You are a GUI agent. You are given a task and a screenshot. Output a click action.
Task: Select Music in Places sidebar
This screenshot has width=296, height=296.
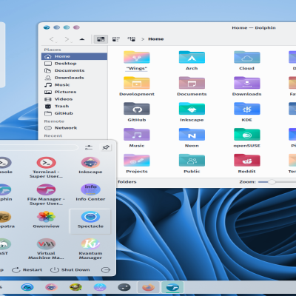(x=74, y=85)
